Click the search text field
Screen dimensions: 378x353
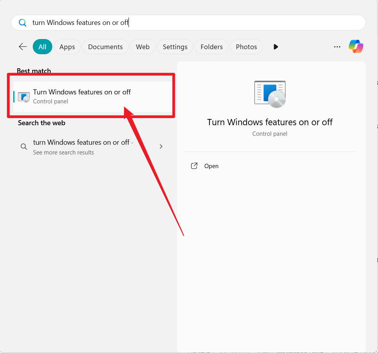pyautogui.click(x=188, y=23)
